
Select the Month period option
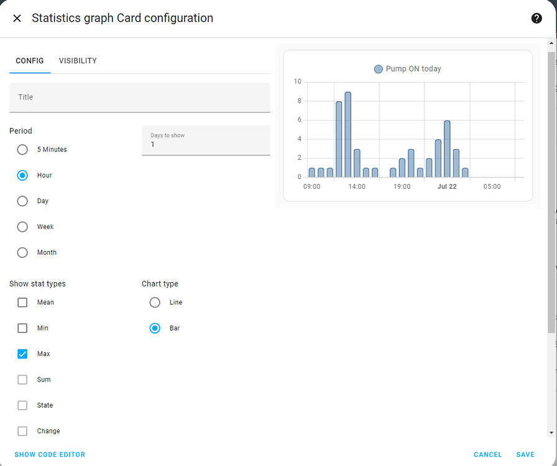click(22, 252)
